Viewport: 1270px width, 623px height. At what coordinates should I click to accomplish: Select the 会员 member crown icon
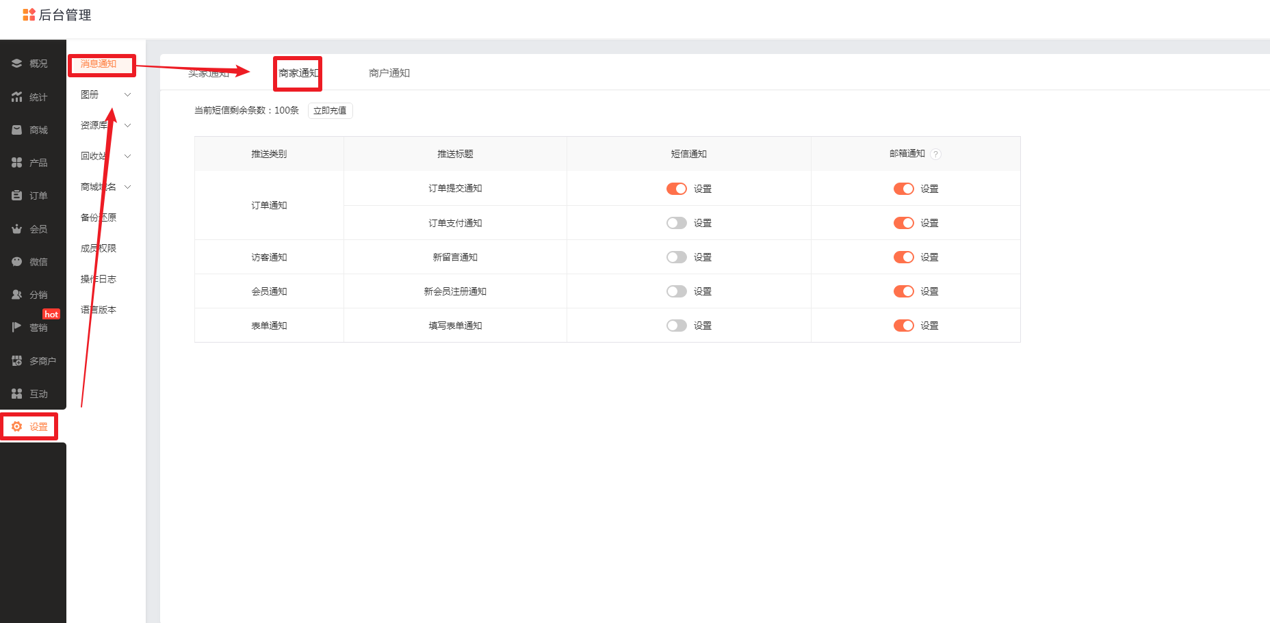pyautogui.click(x=17, y=229)
